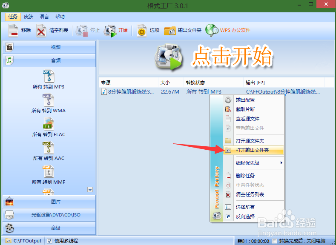Toggle the 使用多线程 checkbox

point(49,241)
